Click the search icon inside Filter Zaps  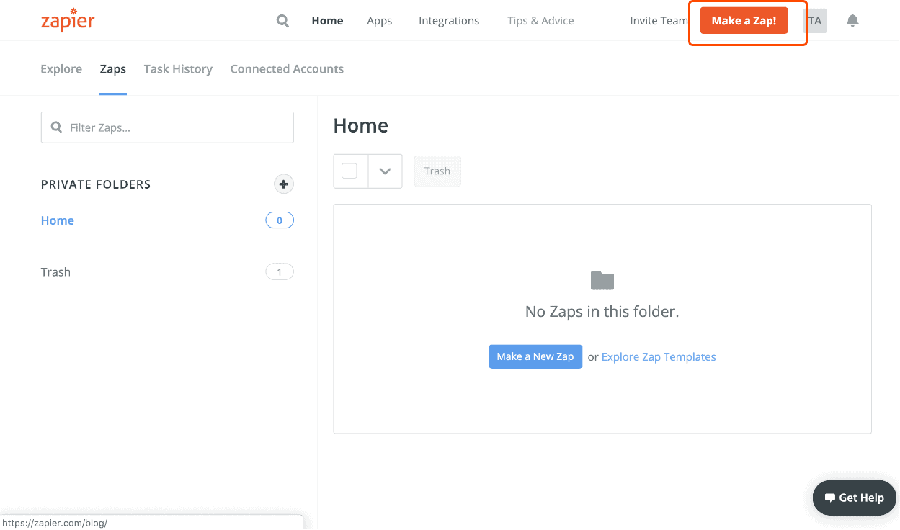pos(56,127)
